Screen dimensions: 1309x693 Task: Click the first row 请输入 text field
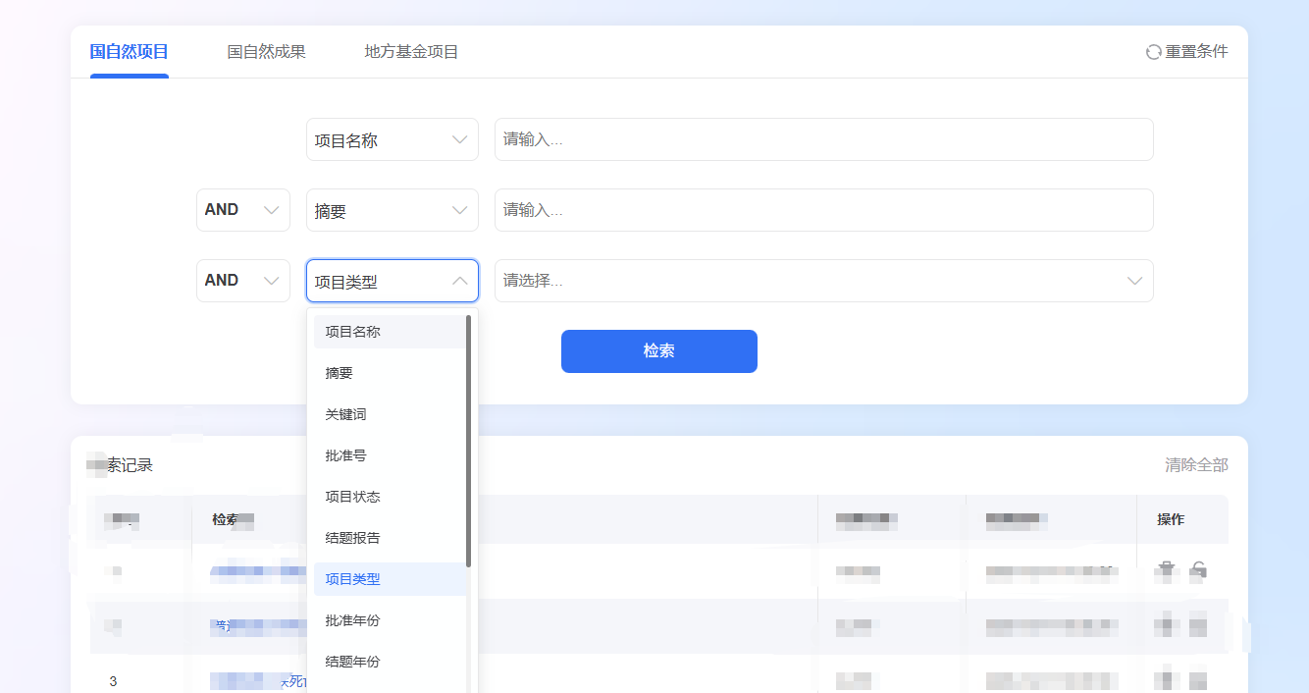pyautogui.click(x=824, y=139)
